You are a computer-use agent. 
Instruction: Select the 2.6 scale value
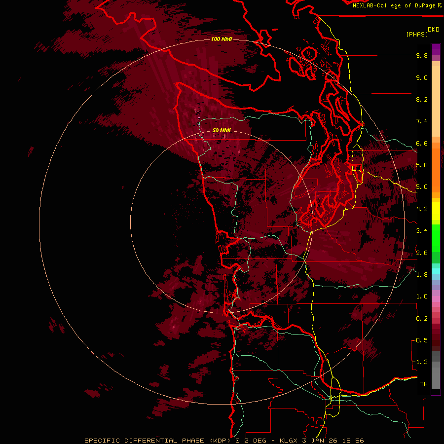pyautogui.click(x=422, y=253)
